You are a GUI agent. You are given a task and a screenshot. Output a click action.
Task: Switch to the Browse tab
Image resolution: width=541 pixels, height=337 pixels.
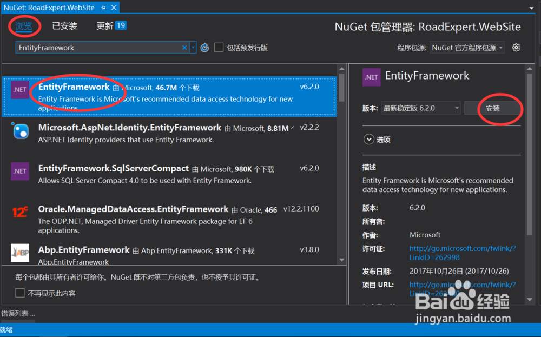(23, 26)
